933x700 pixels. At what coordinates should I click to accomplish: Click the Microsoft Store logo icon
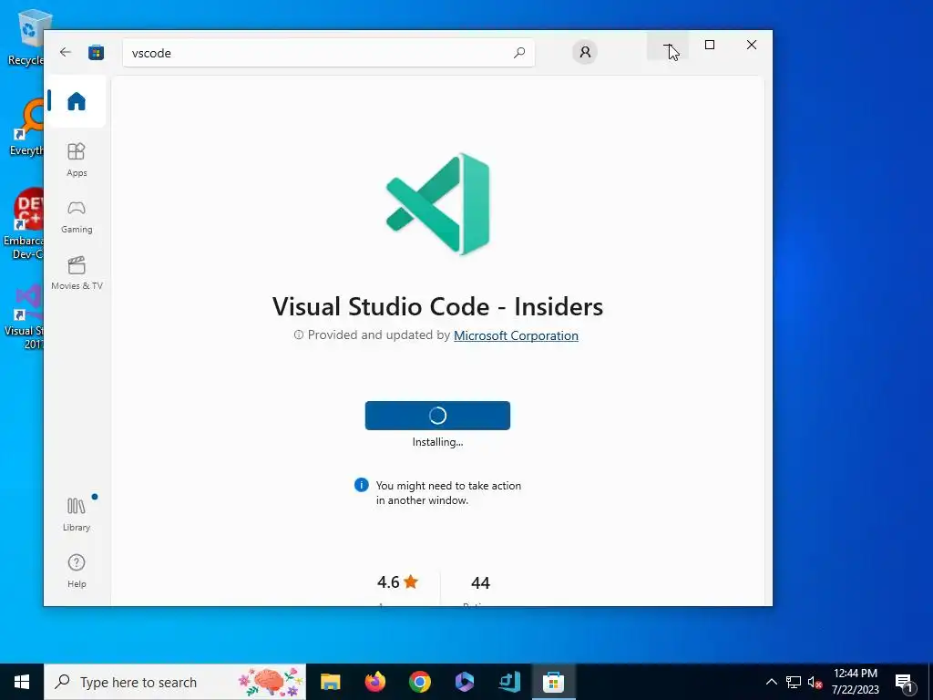click(x=96, y=52)
